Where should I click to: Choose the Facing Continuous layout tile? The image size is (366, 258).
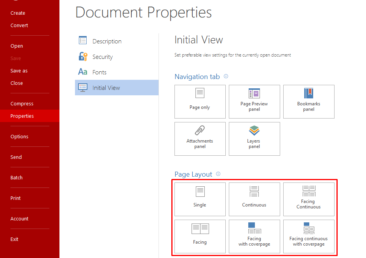pos(308,199)
